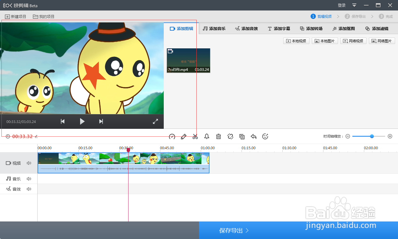Click timeline ruler at 00:15.00
Viewport: 398px width, 239px height.
coord(85,148)
